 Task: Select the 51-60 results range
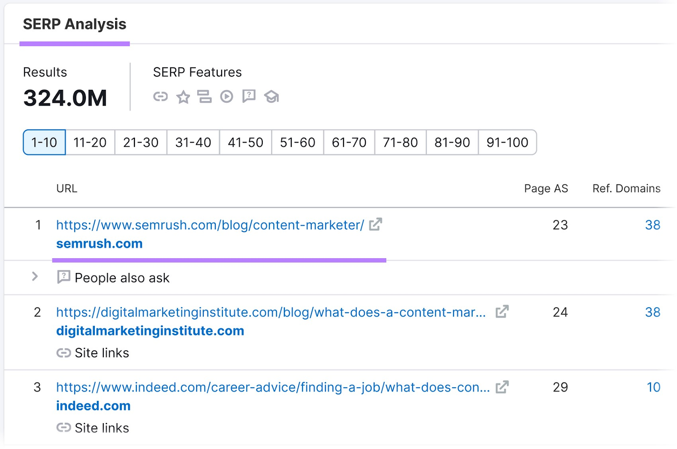[297, 143]
